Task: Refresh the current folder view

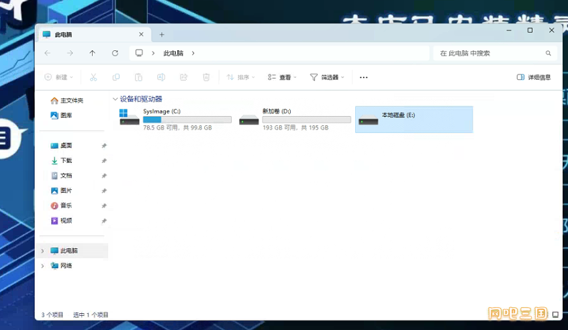Action: pos(115,53)
